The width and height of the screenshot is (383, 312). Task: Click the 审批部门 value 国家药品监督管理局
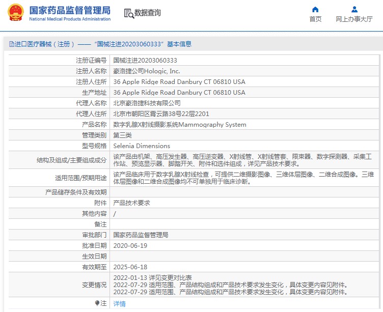click(x=141, y=235)
